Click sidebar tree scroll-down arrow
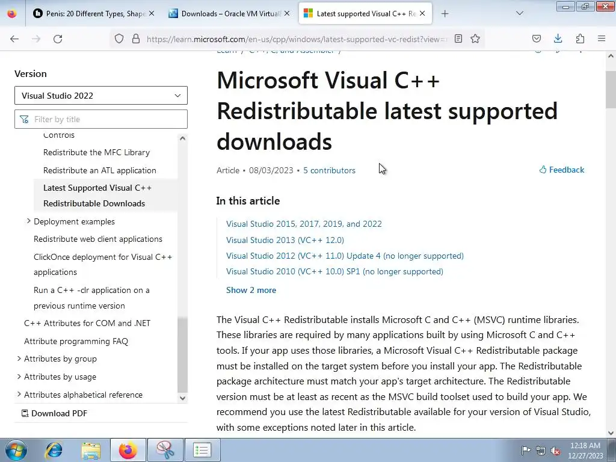The height and width of the screenshot is (462, 616). click(x=182, y=398)
